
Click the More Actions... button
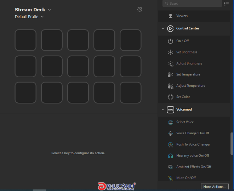215,187
